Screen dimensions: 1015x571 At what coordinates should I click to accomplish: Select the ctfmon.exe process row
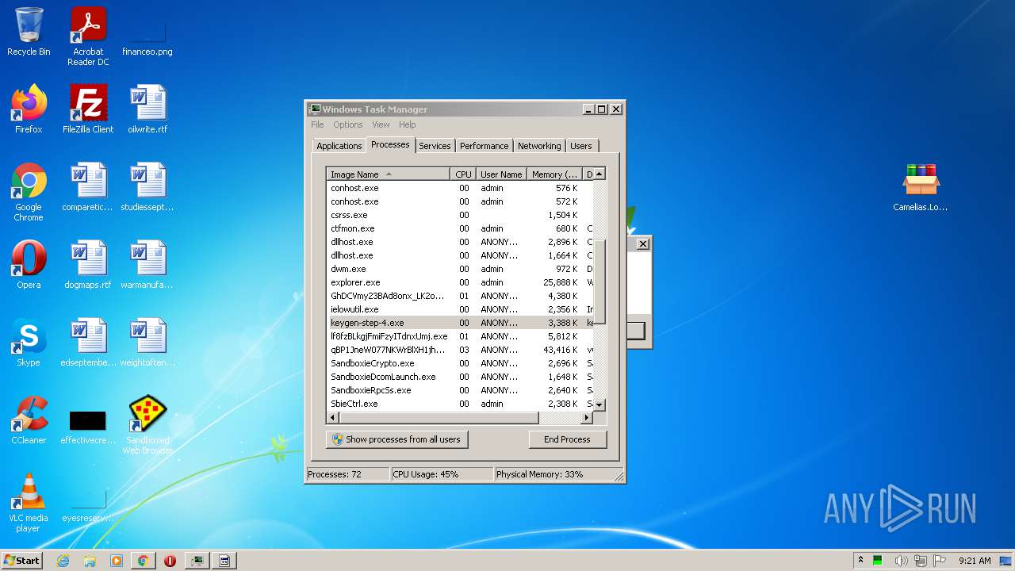(460, 228)
